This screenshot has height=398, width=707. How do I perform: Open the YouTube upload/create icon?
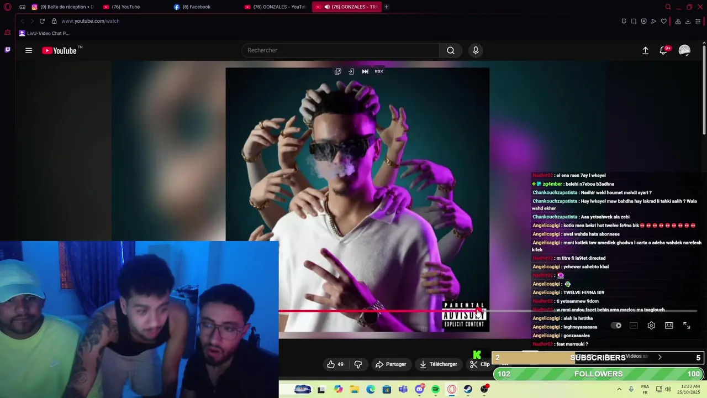[645, 50]
